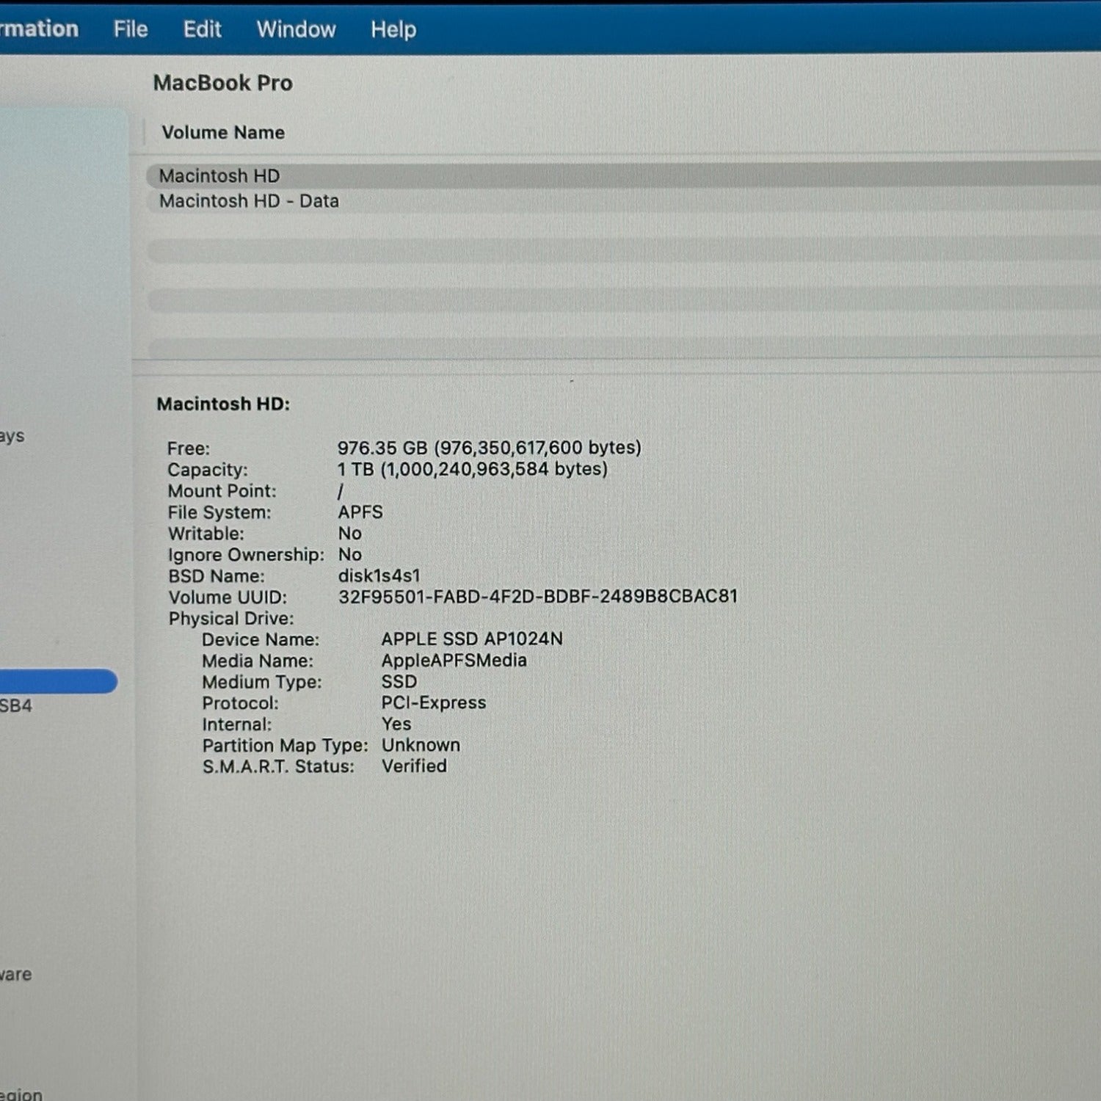Open the System Information app menu
Viewport: 1101px width, 1101px height.
point(38,29)
